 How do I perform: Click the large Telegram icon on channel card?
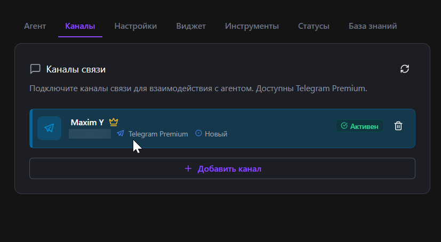pyautogui.click(x=50, y=128)
